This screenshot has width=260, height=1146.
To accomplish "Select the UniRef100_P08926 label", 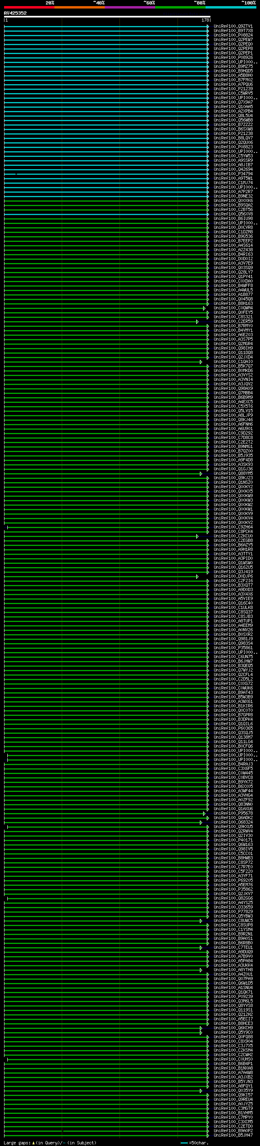I will tap(233, 57).
